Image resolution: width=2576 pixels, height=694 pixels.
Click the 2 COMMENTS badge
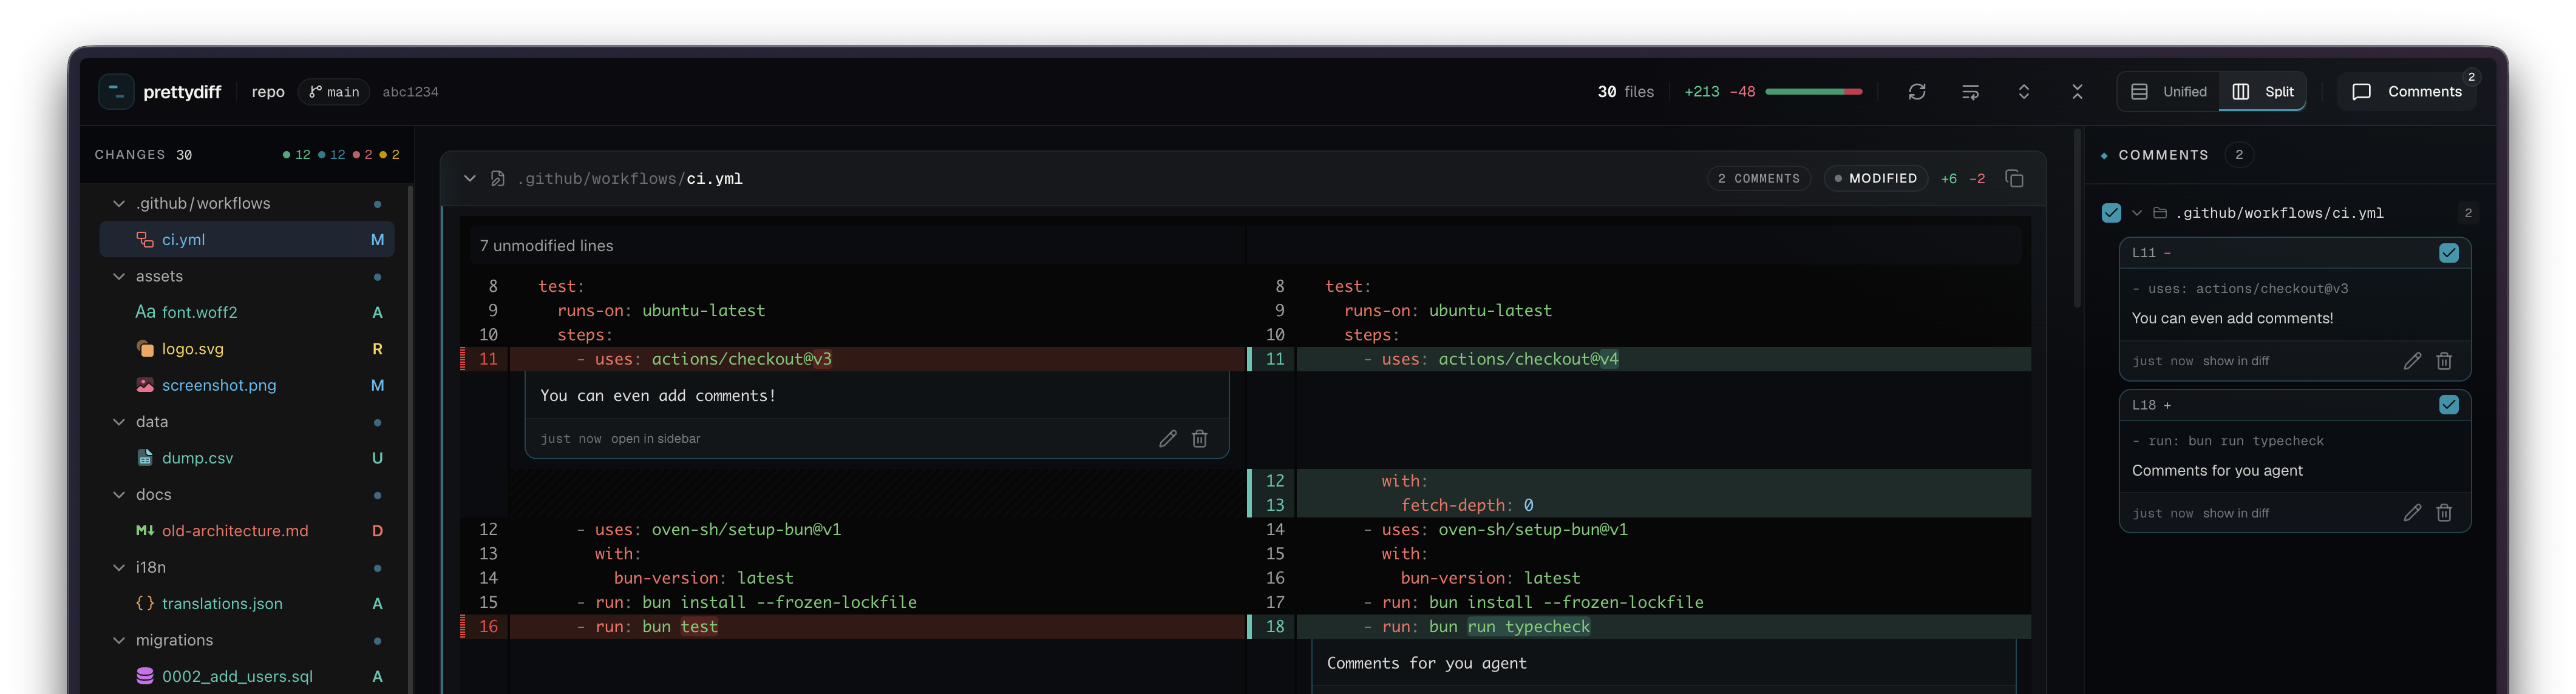[1758, 179]
